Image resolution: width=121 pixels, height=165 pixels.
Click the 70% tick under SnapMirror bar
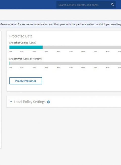pyautogui.click(x=95, y=68)
